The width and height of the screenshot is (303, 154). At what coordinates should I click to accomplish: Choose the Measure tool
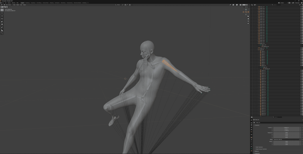pyautogui.click(x=2, y=30)
